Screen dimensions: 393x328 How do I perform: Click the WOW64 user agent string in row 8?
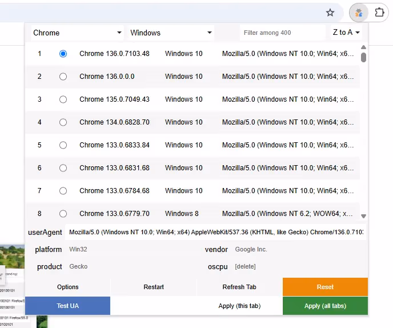(x=287, y=214)
